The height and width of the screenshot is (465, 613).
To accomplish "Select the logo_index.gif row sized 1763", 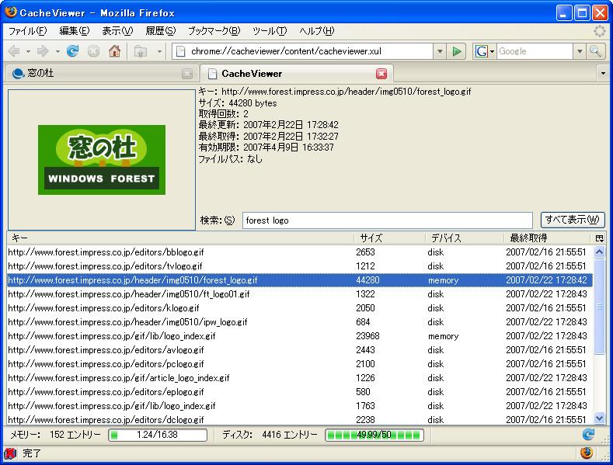I will 300,405.
